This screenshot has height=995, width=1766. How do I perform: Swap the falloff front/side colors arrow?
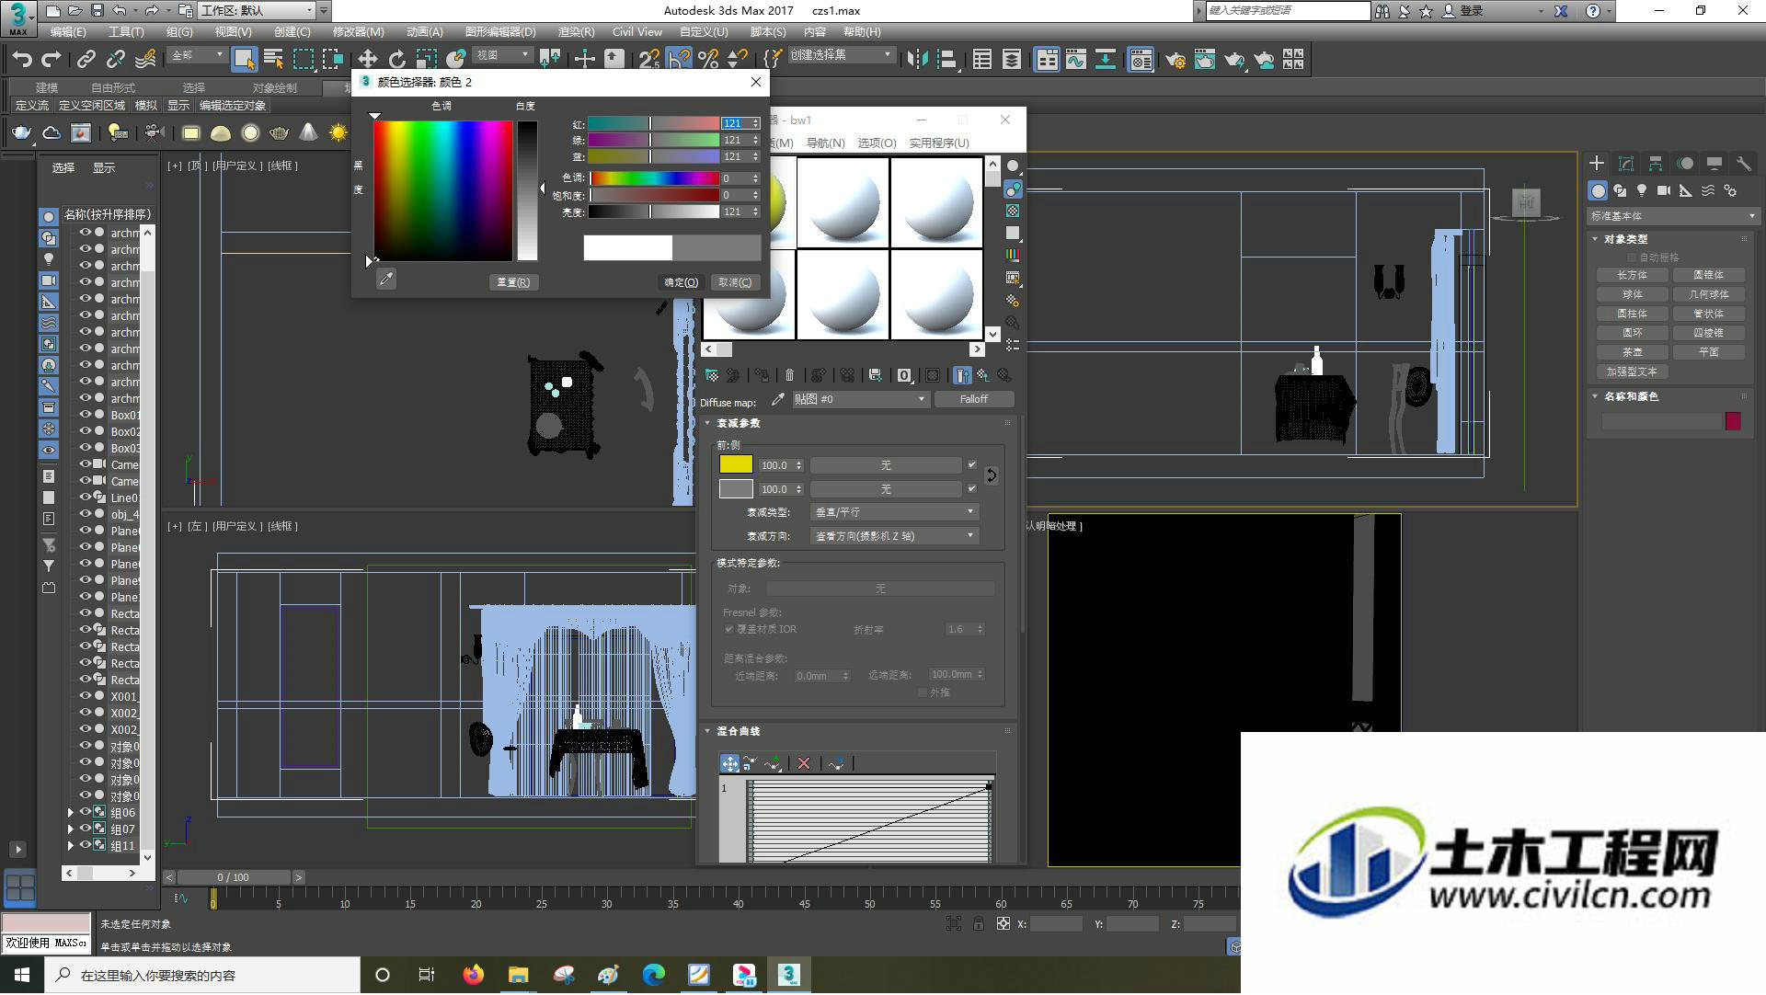(991, 476)
